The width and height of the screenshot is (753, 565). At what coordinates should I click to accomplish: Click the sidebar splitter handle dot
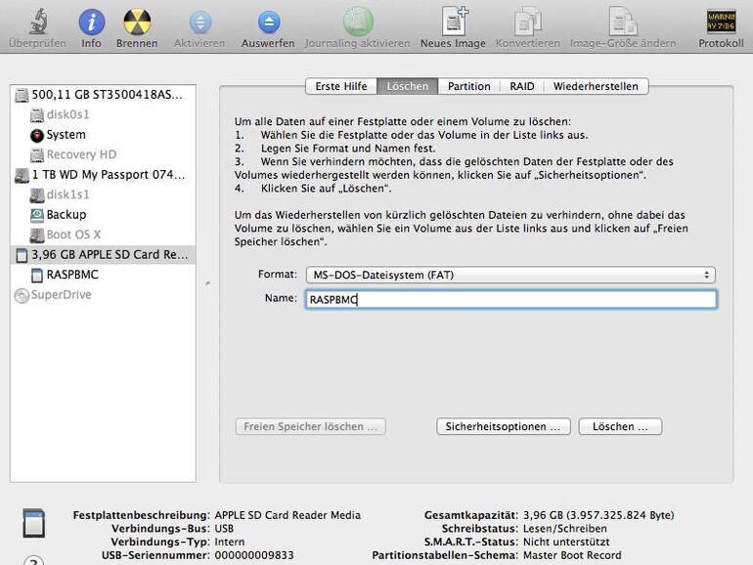(207, 283)
